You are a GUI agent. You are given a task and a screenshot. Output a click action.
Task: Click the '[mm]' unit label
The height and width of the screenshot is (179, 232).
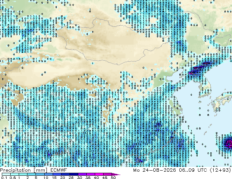tap(40, 170)
